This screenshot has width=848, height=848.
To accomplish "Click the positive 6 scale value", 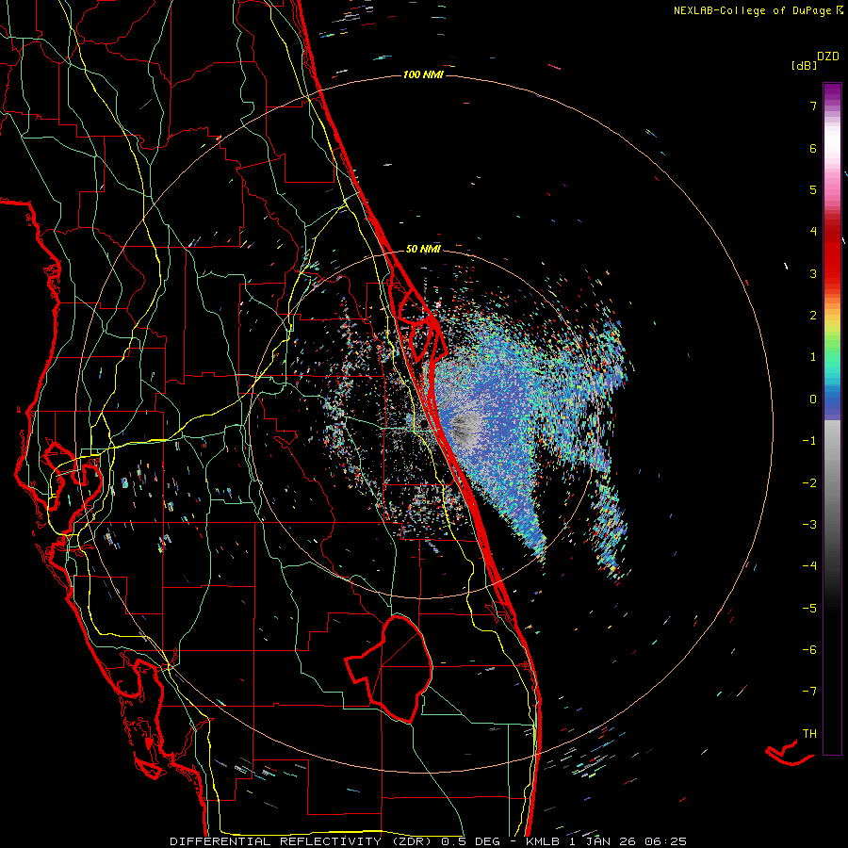I will coord(813,148).
